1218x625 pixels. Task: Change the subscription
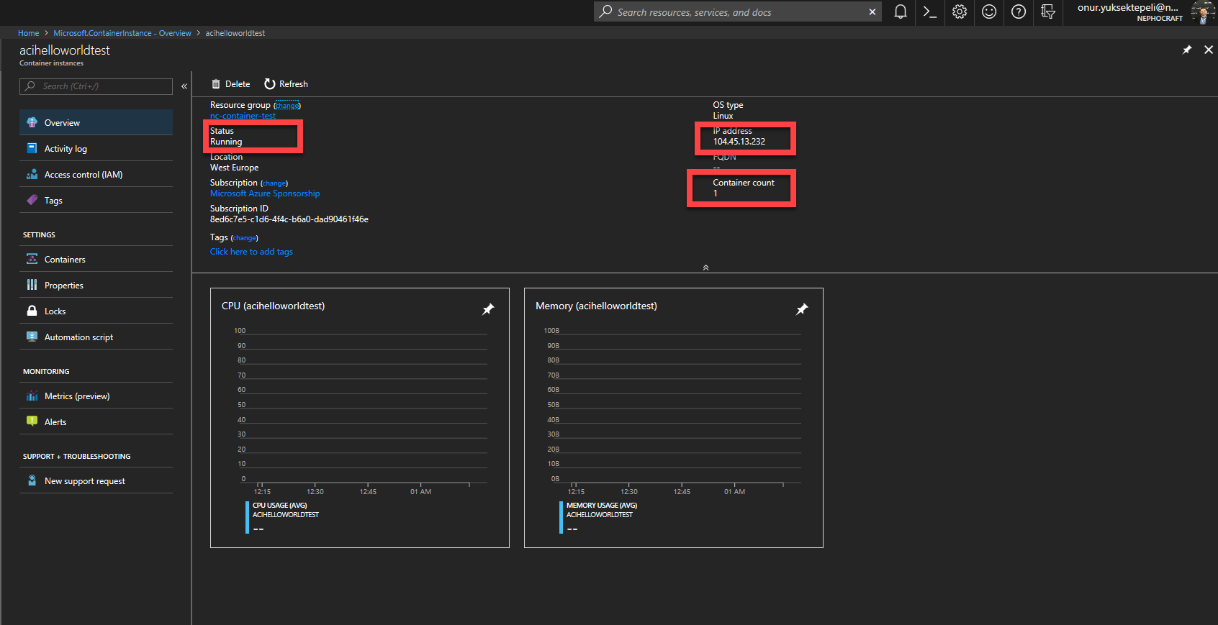[x=274, y=183]
